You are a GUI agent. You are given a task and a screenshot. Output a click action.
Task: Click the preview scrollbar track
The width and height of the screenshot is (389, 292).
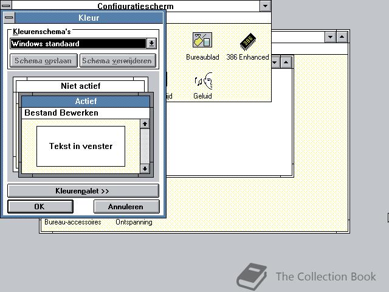(145, 146)
